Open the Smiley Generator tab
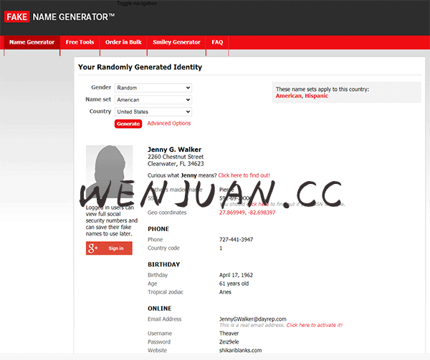Screen dimensions: 430x360 (176, 42)
